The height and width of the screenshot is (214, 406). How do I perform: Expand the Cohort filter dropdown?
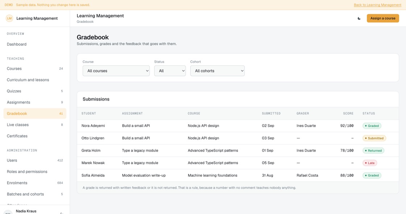coord(217,71)
